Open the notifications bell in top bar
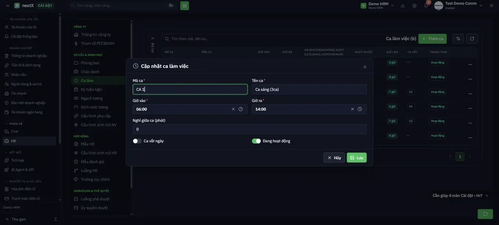499x225 pixels. click(x=426, y=5)
